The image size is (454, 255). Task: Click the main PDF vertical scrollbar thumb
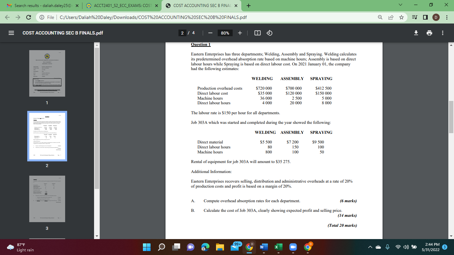coord(451,117)
